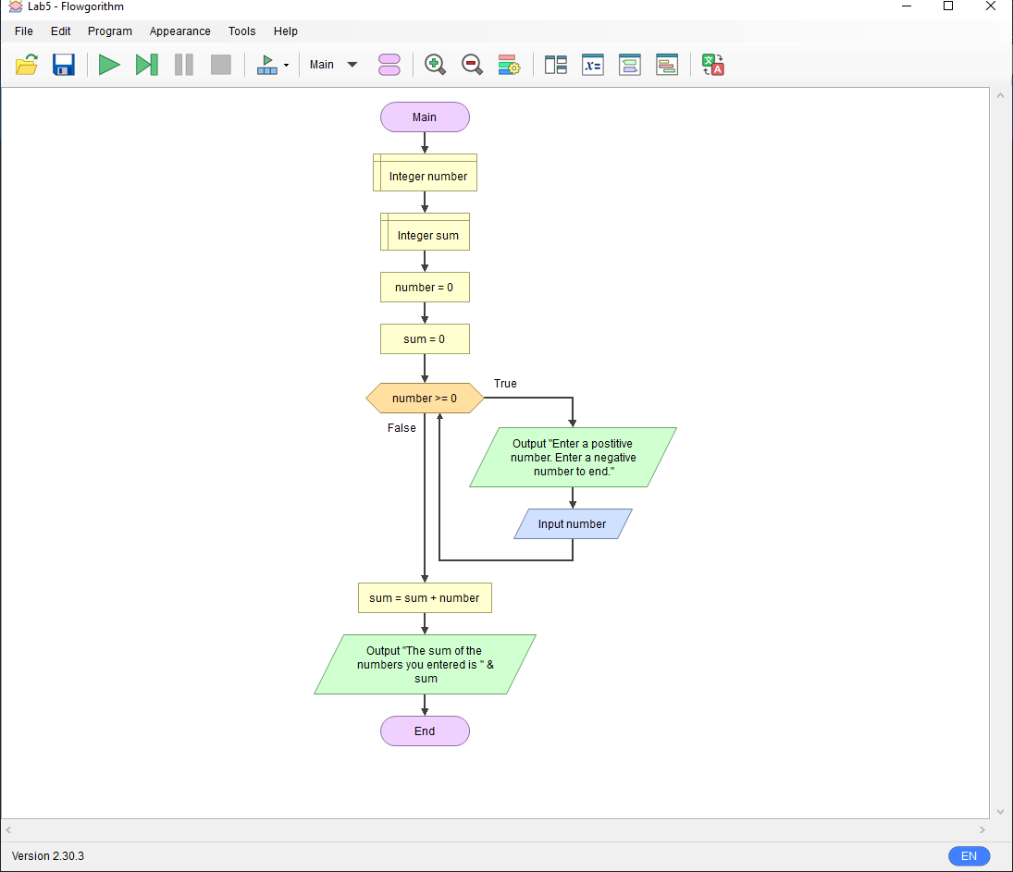Stop the running program
The height and width of the screenshot is (872, 1013).
click(220, 65)
